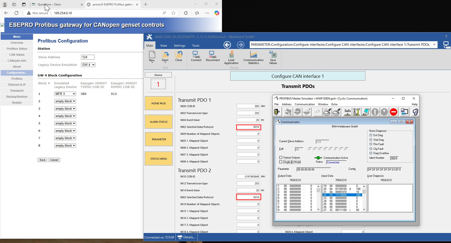Click the Ext Diag indicator
451x243 pixels.
[x=371, y=135]
